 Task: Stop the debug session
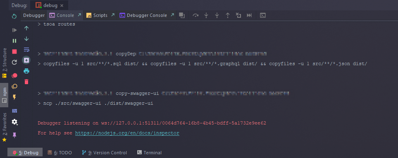[x=14, y=52]
